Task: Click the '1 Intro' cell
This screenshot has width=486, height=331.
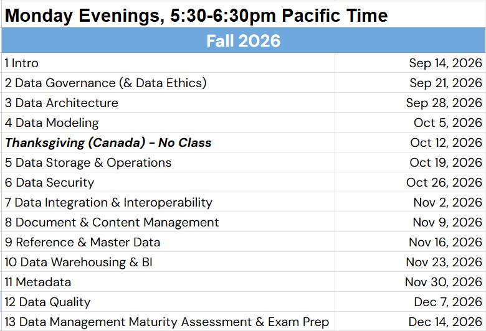Action: pyautogui.click(x=168, y=63)
